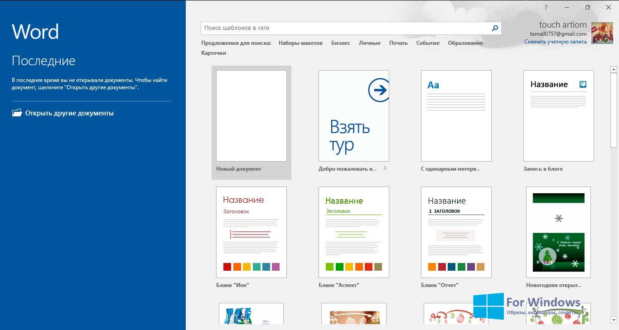Create a blank "Новый документ"
Viewport: 619px width, 330px height.
tap(251, 122)
